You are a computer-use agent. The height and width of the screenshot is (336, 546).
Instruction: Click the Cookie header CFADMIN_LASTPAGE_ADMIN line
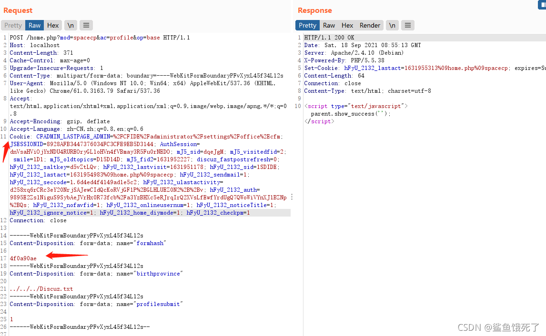coord(146,137)
